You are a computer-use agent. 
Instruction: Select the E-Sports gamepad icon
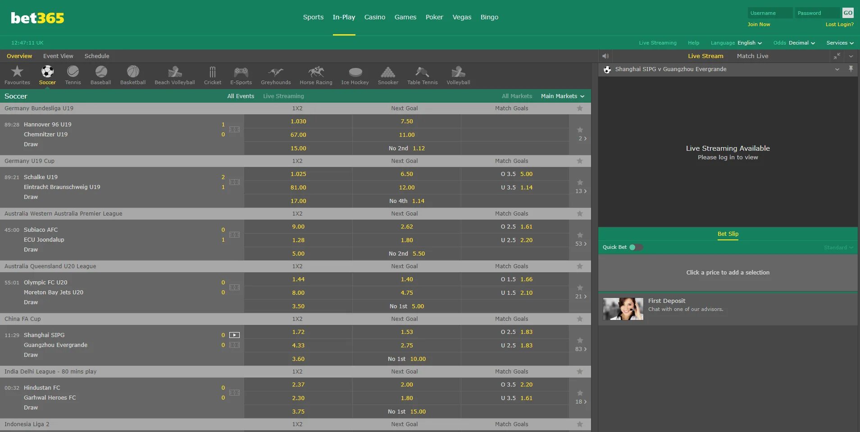coord(241,72)
